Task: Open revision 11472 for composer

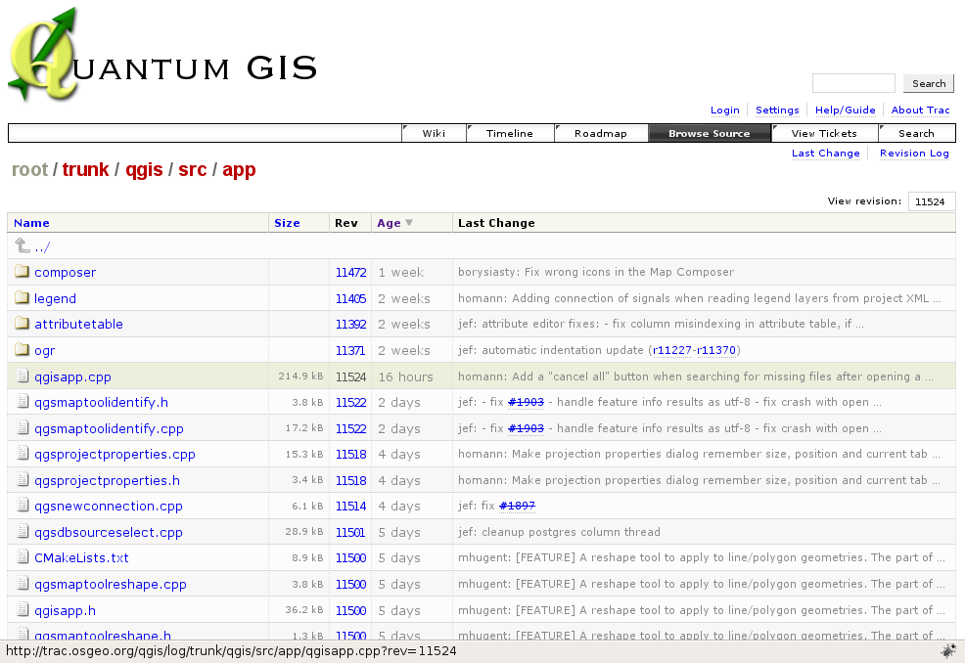Action: [350, 273]
